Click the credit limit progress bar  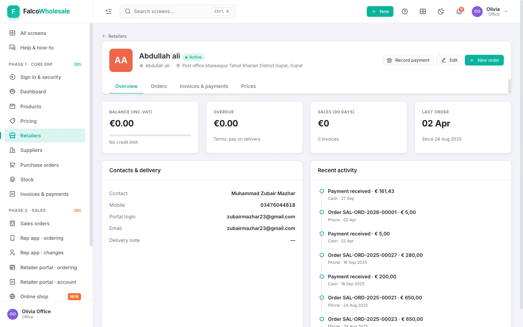pyautogui.click(x=150, y=135)
